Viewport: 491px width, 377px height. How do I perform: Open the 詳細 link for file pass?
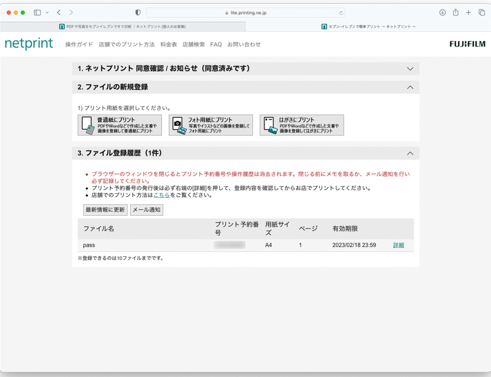click(x=399, y=244)
